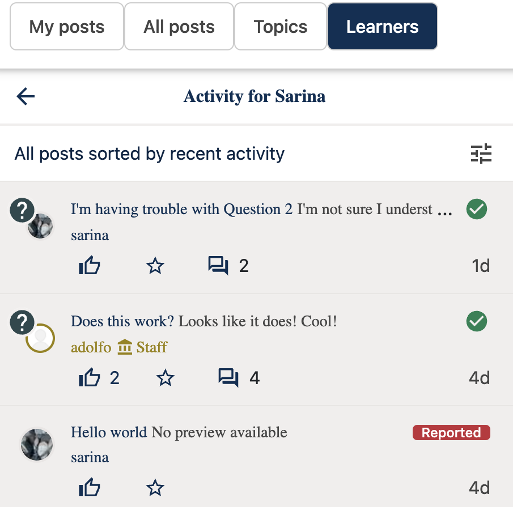Open the Topics tab
Image resolution: width=513 pixels, height=507 pixels.
point(280,26)
